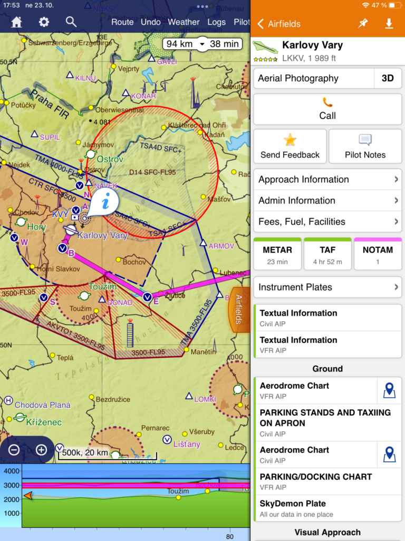The width and height of the screenshot is (405, 541).
Task: Open Instrument Plates list
Action: (327, 287)
